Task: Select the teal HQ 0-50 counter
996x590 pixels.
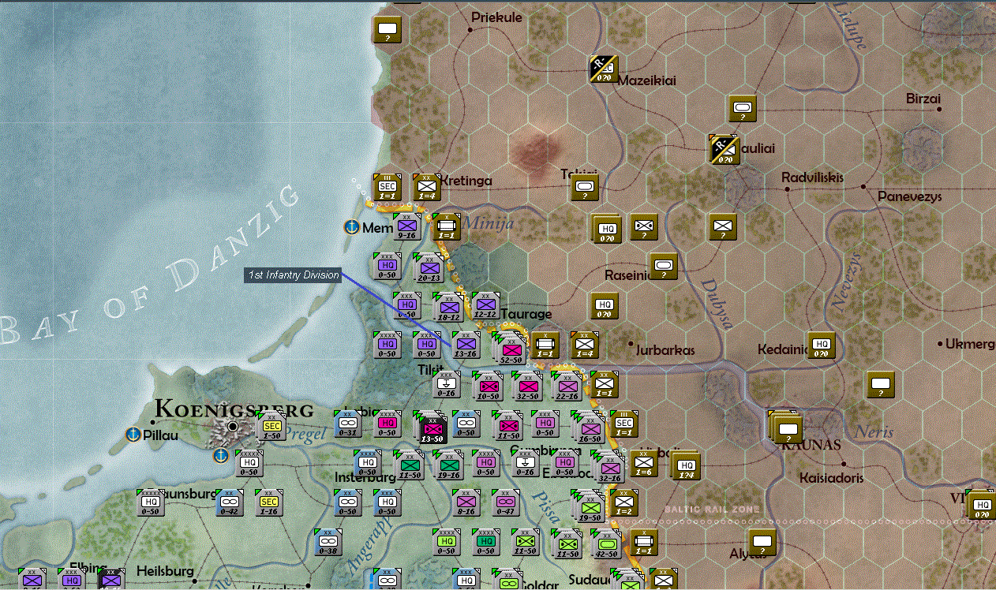Action: click(486, 543)
